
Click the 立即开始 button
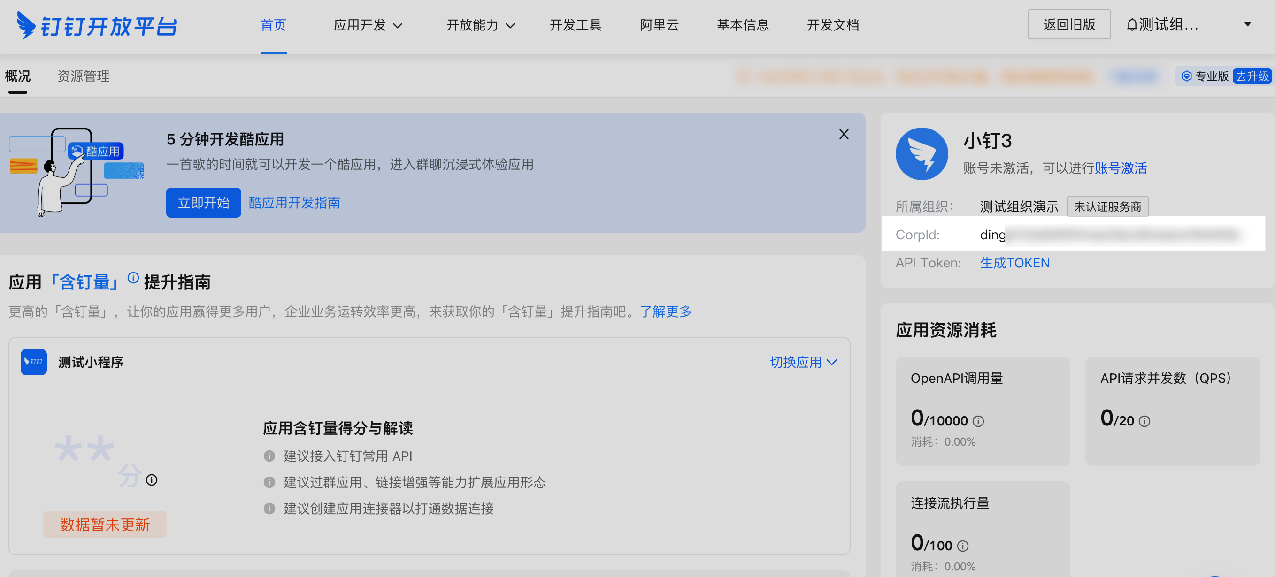pos(203,203)
